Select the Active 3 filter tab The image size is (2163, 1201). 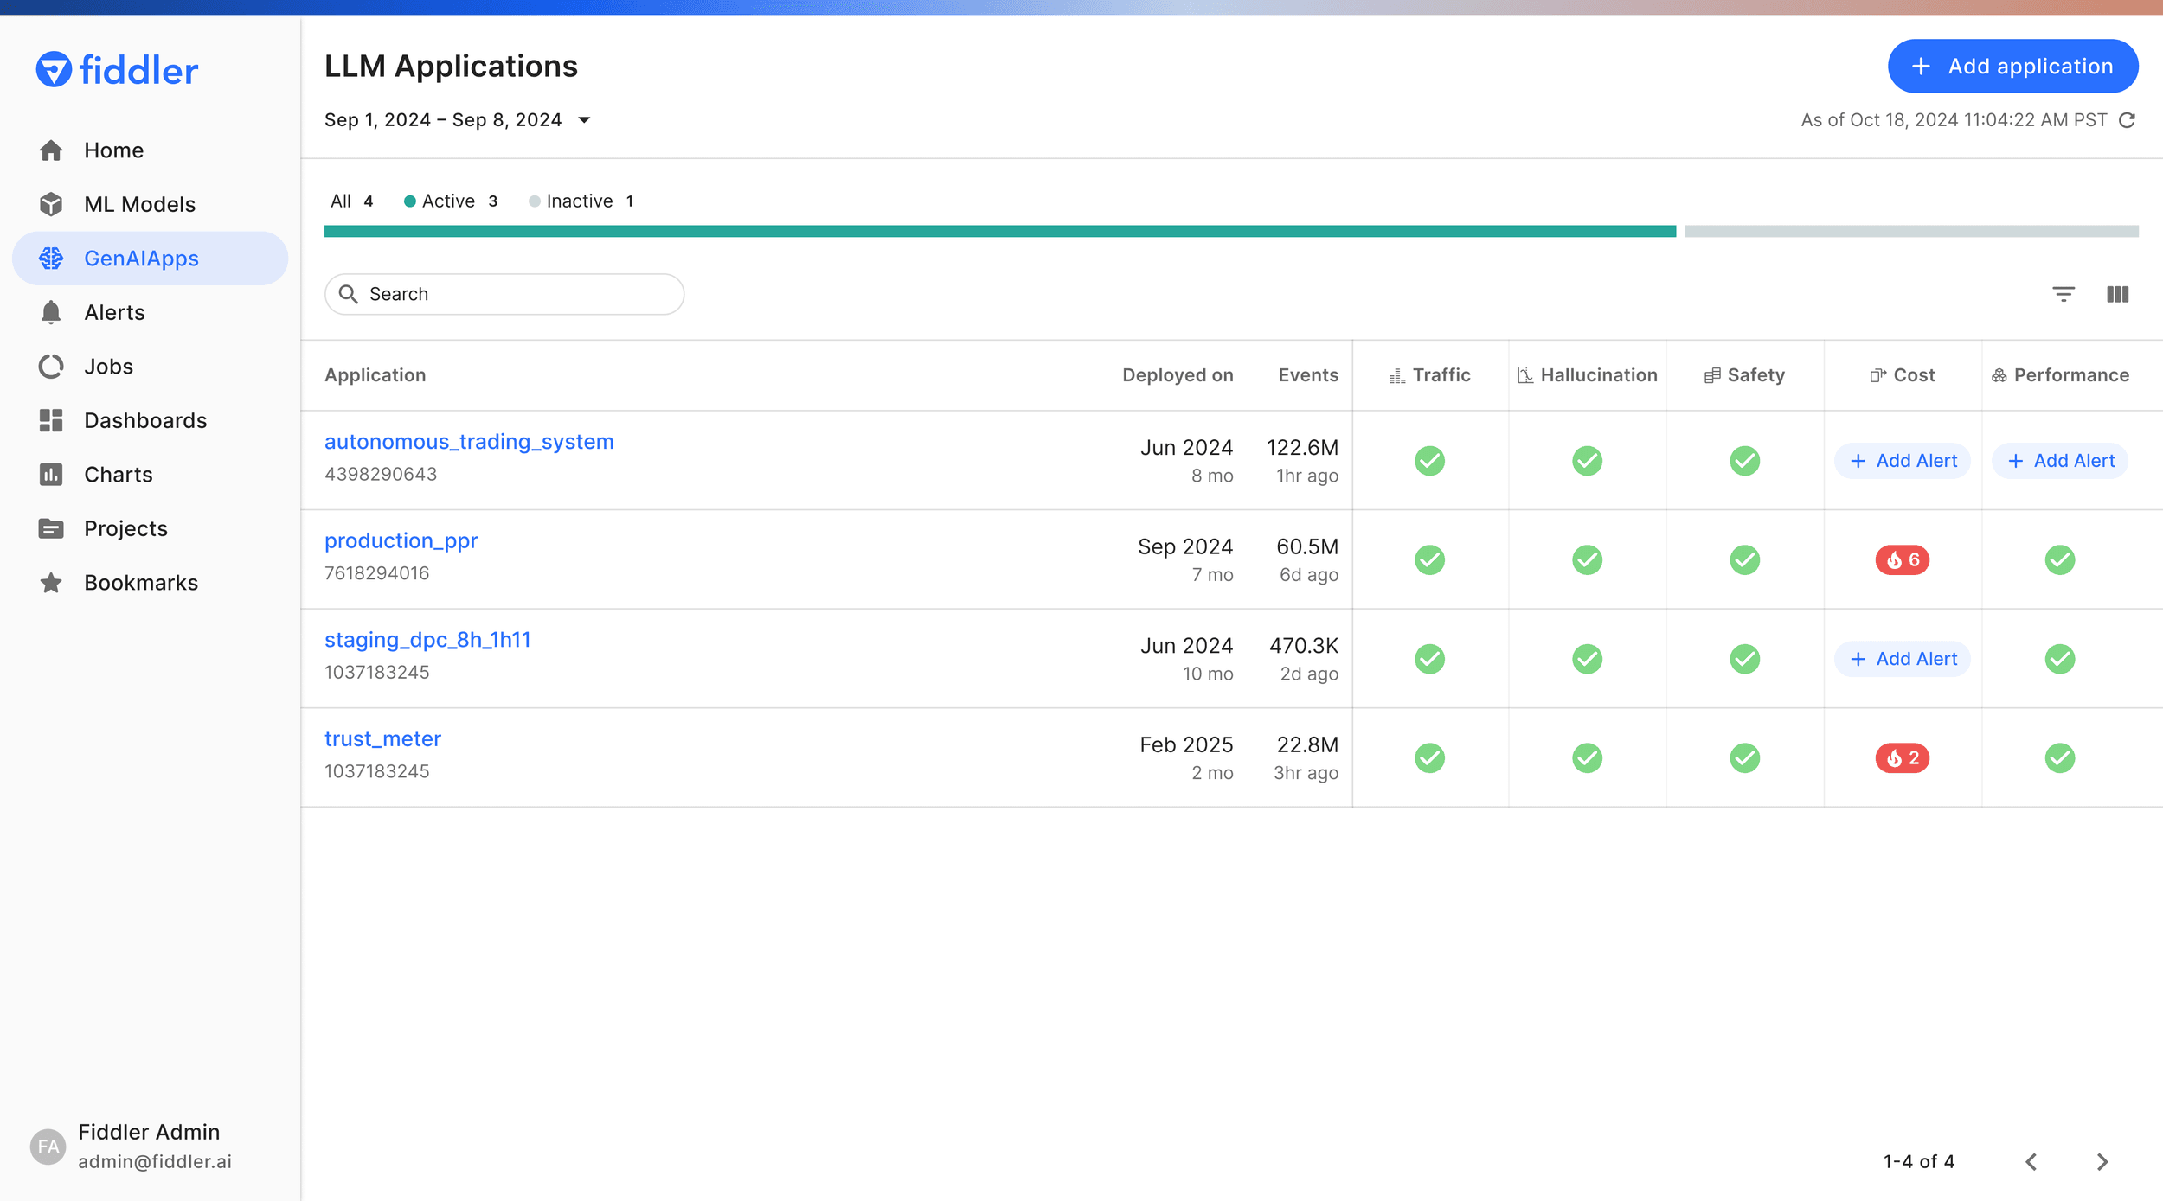(451, 201)
